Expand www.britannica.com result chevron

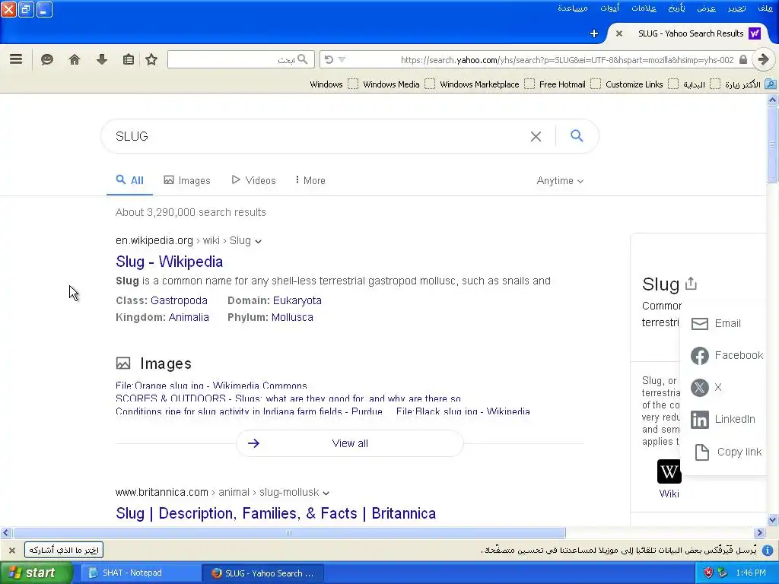(326, 493)
